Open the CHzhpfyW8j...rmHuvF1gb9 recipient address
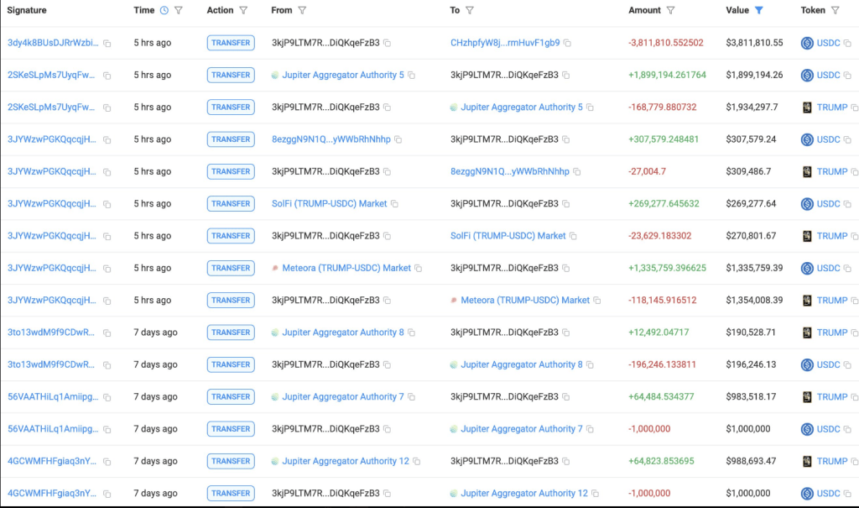 (504, 43)
